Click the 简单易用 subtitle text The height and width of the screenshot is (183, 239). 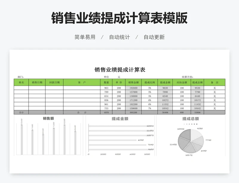pos(85,37)
